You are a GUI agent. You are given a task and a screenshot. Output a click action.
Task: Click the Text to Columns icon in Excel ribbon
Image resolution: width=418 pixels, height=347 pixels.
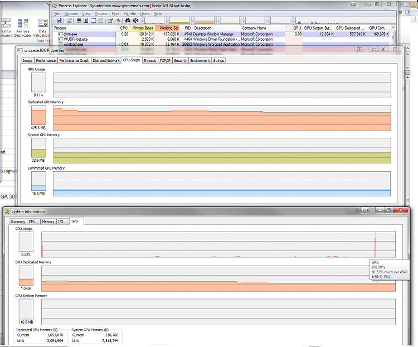click(x=6, y=23)
